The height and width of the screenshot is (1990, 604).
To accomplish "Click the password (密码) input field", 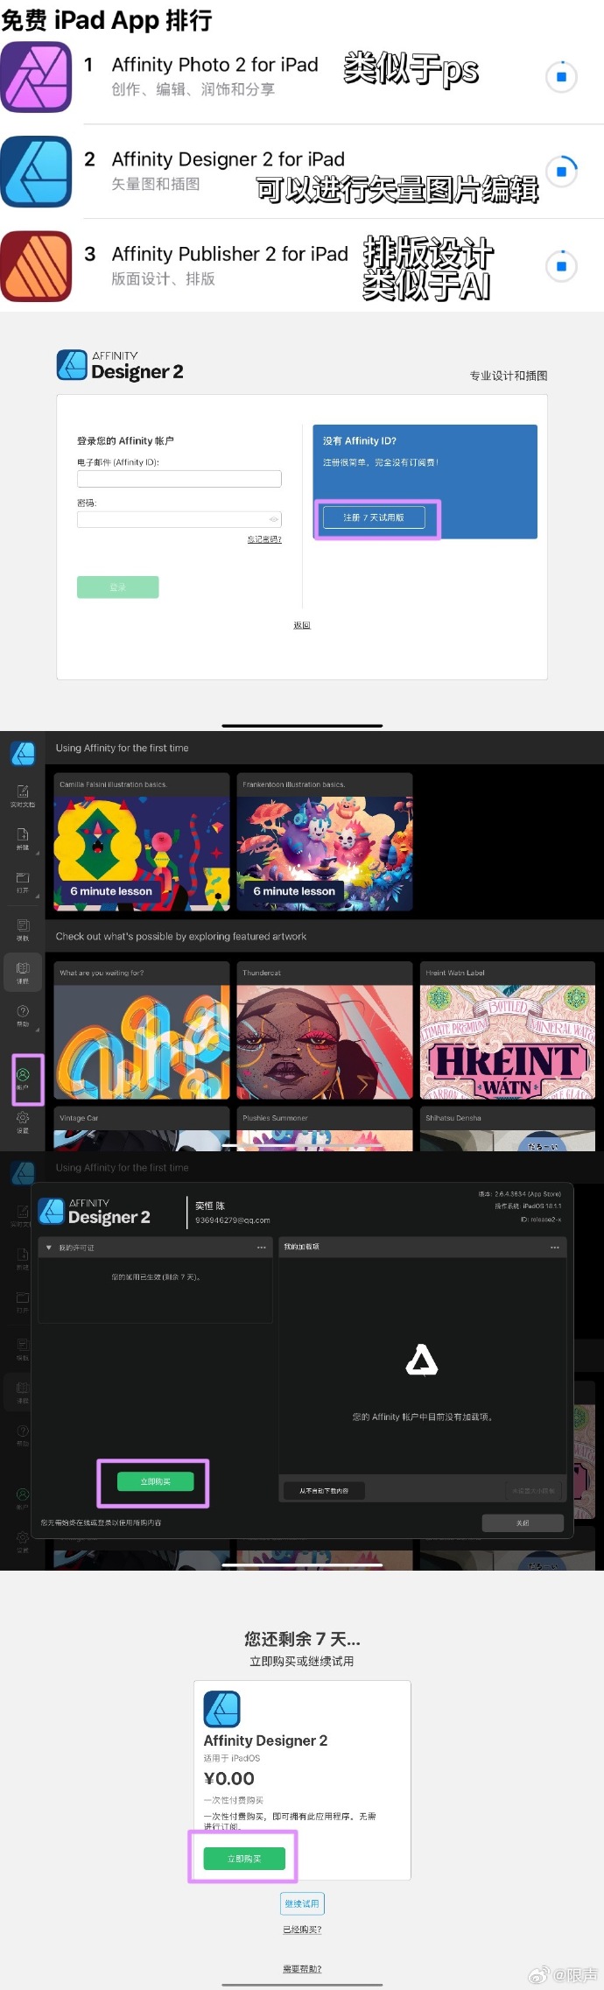I will tap(179, 519).
